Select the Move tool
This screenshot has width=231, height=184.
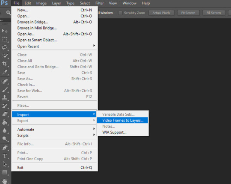coord(5,31)
